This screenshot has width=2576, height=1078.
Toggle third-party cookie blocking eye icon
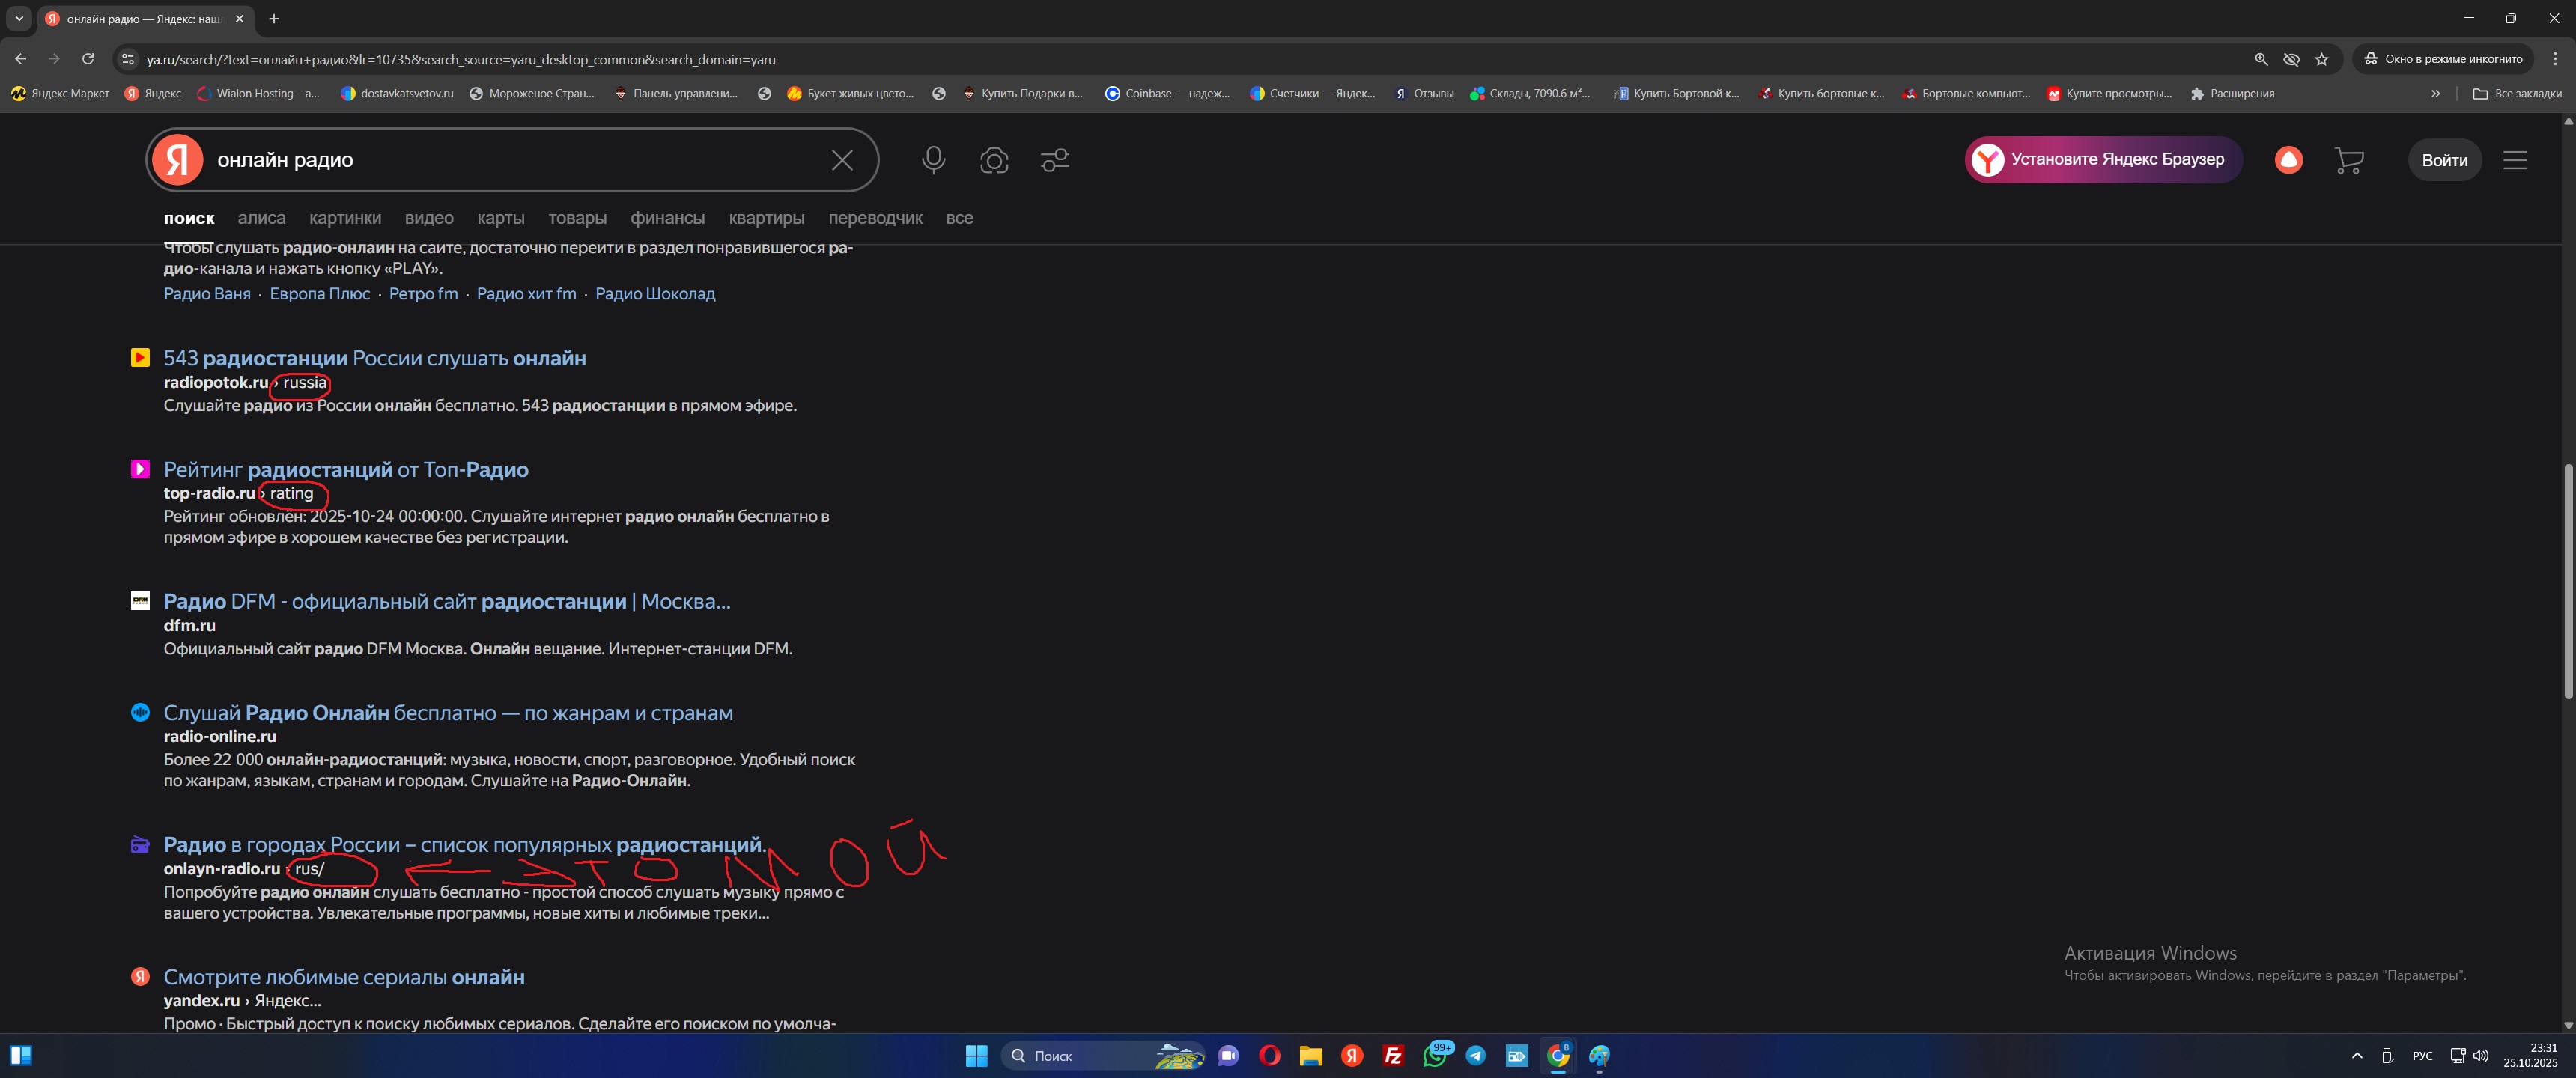point(2291,59)
